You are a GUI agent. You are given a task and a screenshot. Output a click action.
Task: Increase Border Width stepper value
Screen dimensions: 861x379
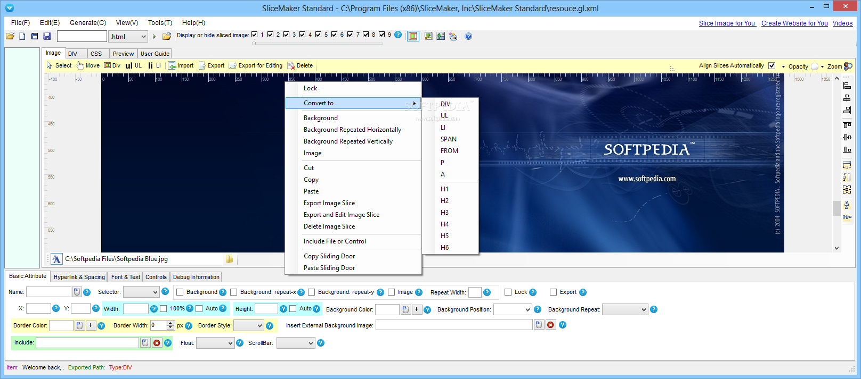click(x=170, y=323)
